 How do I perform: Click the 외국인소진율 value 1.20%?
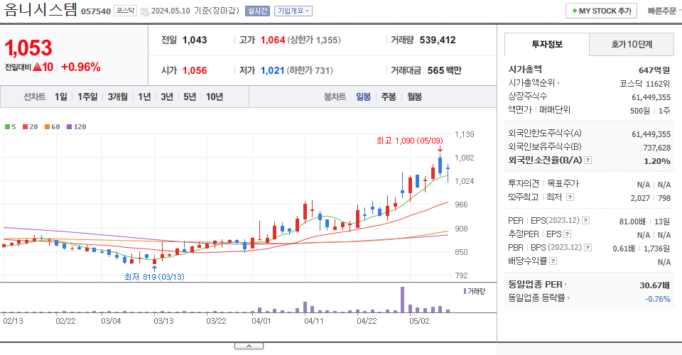[x=657, y=161]
